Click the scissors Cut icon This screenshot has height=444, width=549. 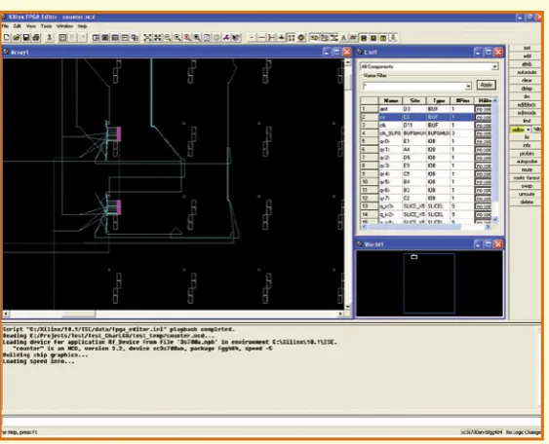coord(50,37)
